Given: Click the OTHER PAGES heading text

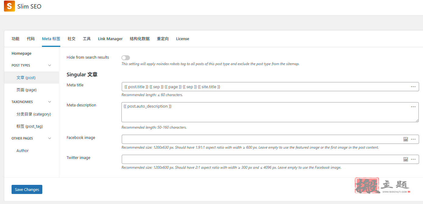Looking at the screenshot, I should [x=22, y=138].
